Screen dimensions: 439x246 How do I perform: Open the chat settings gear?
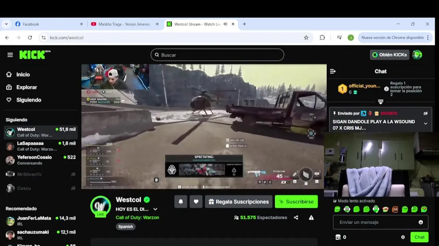tap(403, 237)
